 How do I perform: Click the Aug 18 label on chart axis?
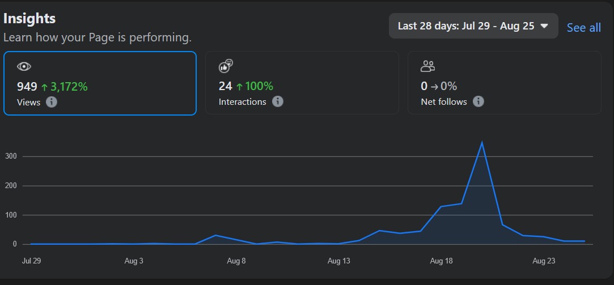point(441,261)
